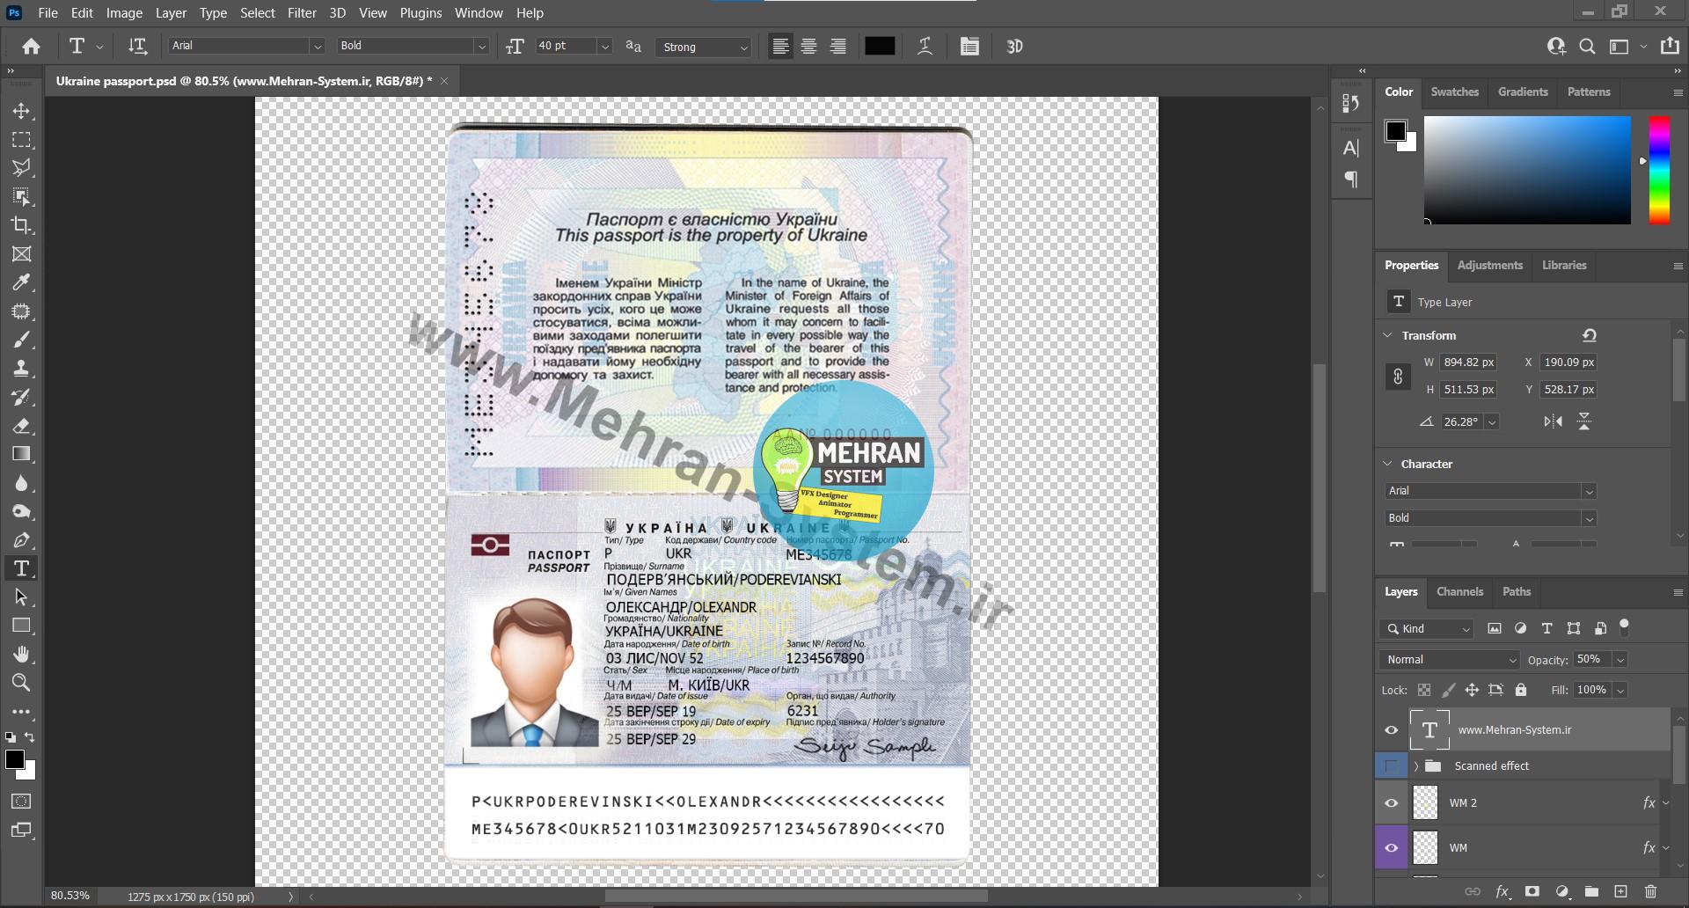Toggle lock image pixels
The height and width of the screenshot is (908, 1689).
tap(1448, 690)
